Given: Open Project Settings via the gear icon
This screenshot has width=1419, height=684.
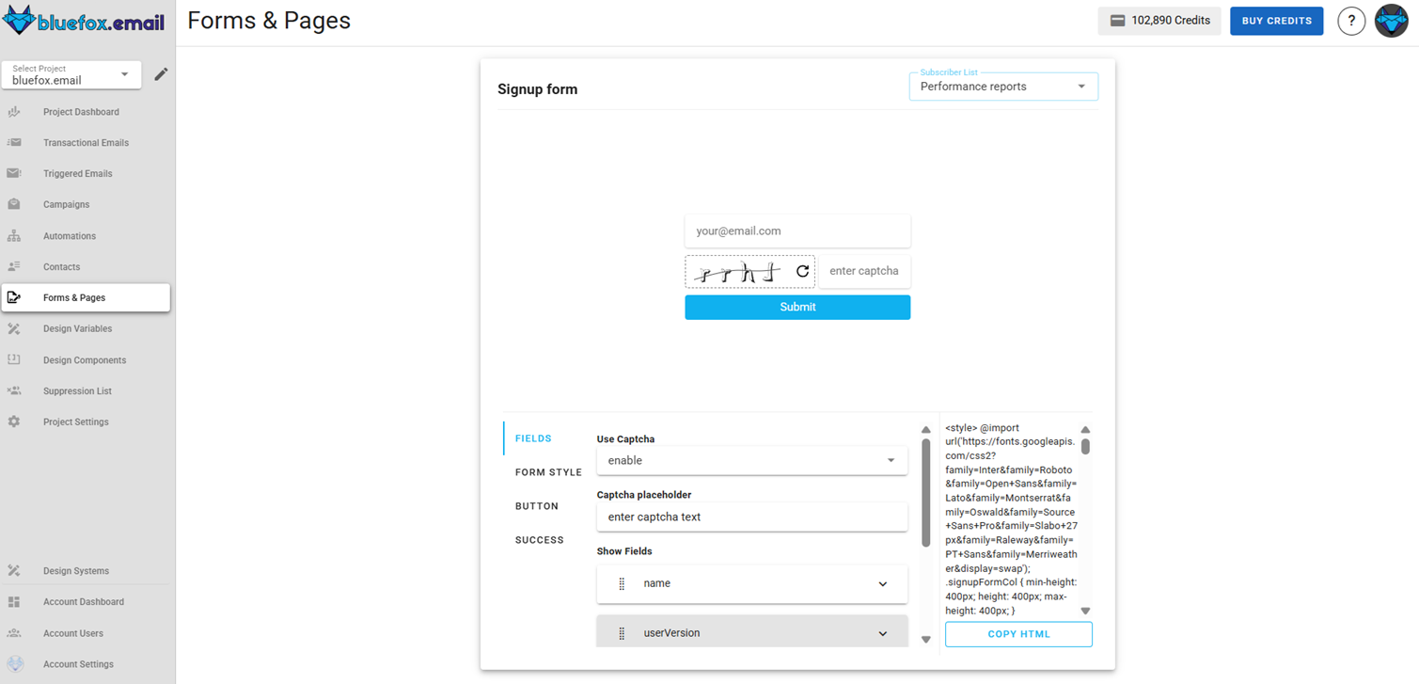Looking at the screenshot, I should (15, 422).
